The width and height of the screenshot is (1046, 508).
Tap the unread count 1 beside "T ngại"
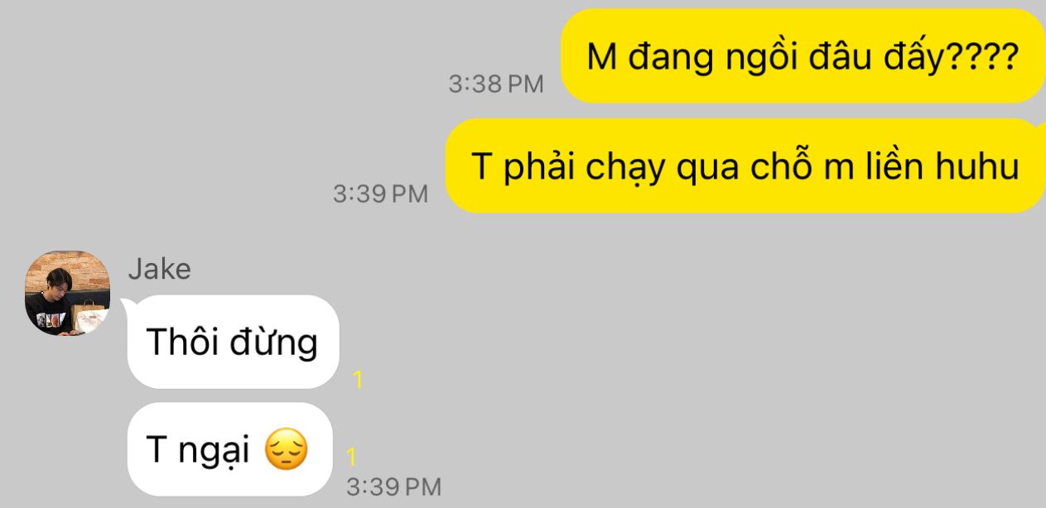pyautogui.click(x=351, y=456)
